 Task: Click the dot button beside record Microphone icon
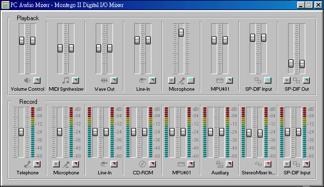coord(56,164)
